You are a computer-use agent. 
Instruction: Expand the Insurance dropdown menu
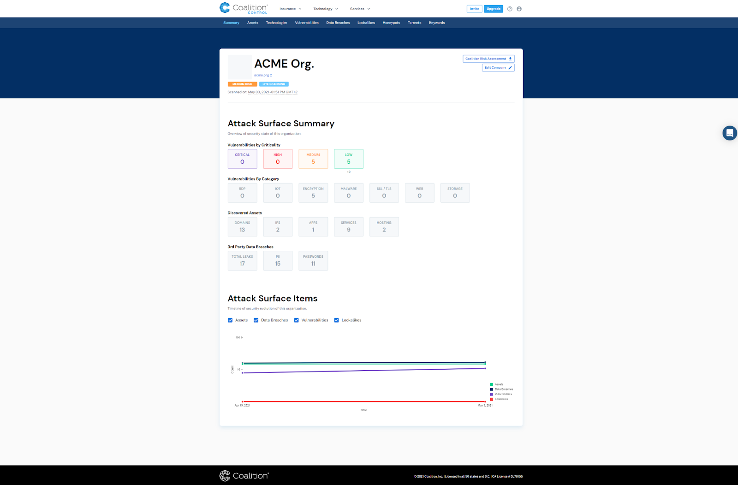click(x=291, y=9)
